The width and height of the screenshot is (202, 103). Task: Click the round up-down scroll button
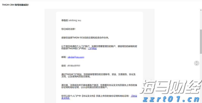coord(197,63)
